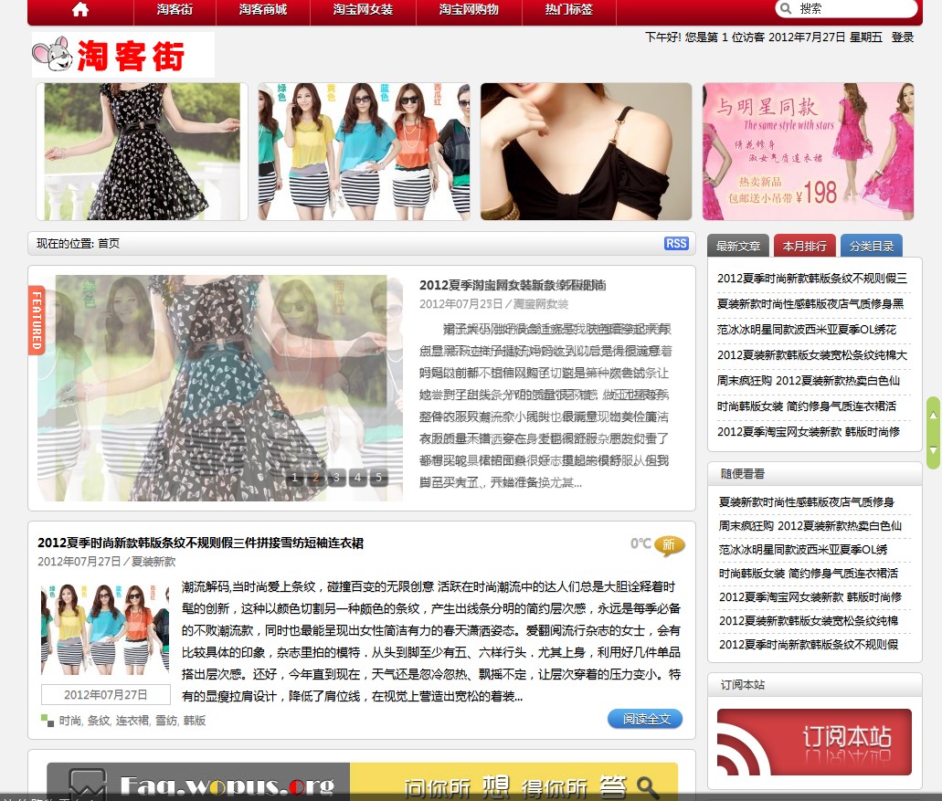Select slide 4 in featured slider
This screenshot has width=942, height=801.
357,478
